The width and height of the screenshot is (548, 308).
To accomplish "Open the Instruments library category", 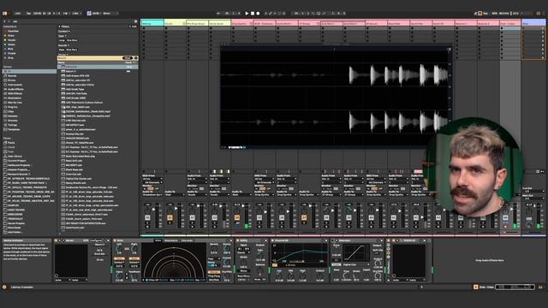I will tap(15, 85).
